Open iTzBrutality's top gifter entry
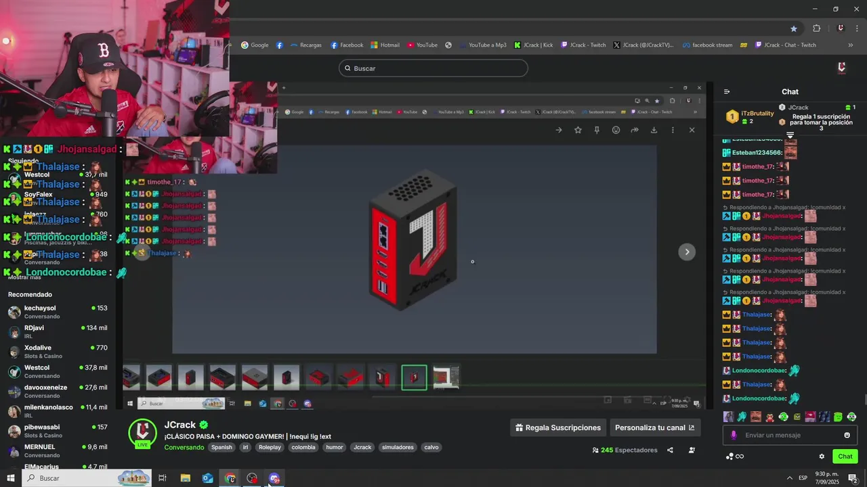This screenshot has width=867, height=487. tap(750, 116)
